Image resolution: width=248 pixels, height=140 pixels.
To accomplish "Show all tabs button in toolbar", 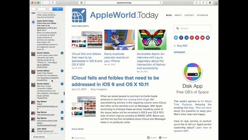I will 203,3.
